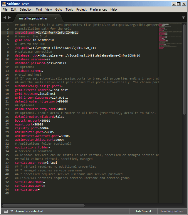Screen dimensions: 188x215
Task: Open the Goto menu
Action: 59,9
